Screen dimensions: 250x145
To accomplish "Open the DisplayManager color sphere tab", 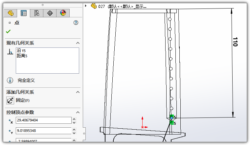I will [x=63, y=13].
